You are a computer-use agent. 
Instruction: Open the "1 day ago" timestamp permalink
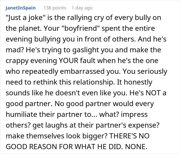(x=82, y=8)
